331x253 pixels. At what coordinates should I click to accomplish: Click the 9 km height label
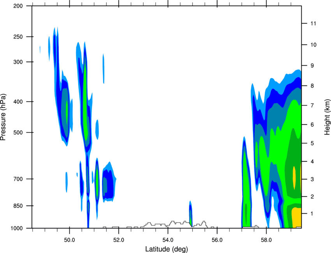(312, 65)
